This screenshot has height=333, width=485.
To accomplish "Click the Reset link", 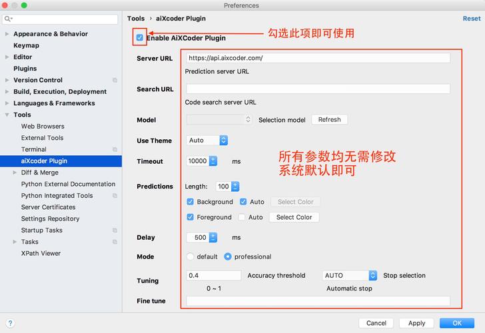I will point(471,19).
